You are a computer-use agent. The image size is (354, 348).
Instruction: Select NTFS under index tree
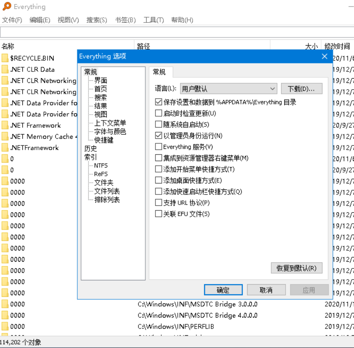click(x=101, y=165)
